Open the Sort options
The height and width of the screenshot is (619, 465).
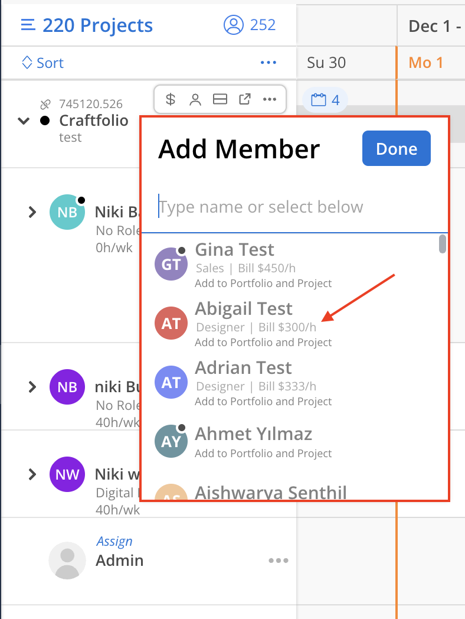tap(42, 63)
